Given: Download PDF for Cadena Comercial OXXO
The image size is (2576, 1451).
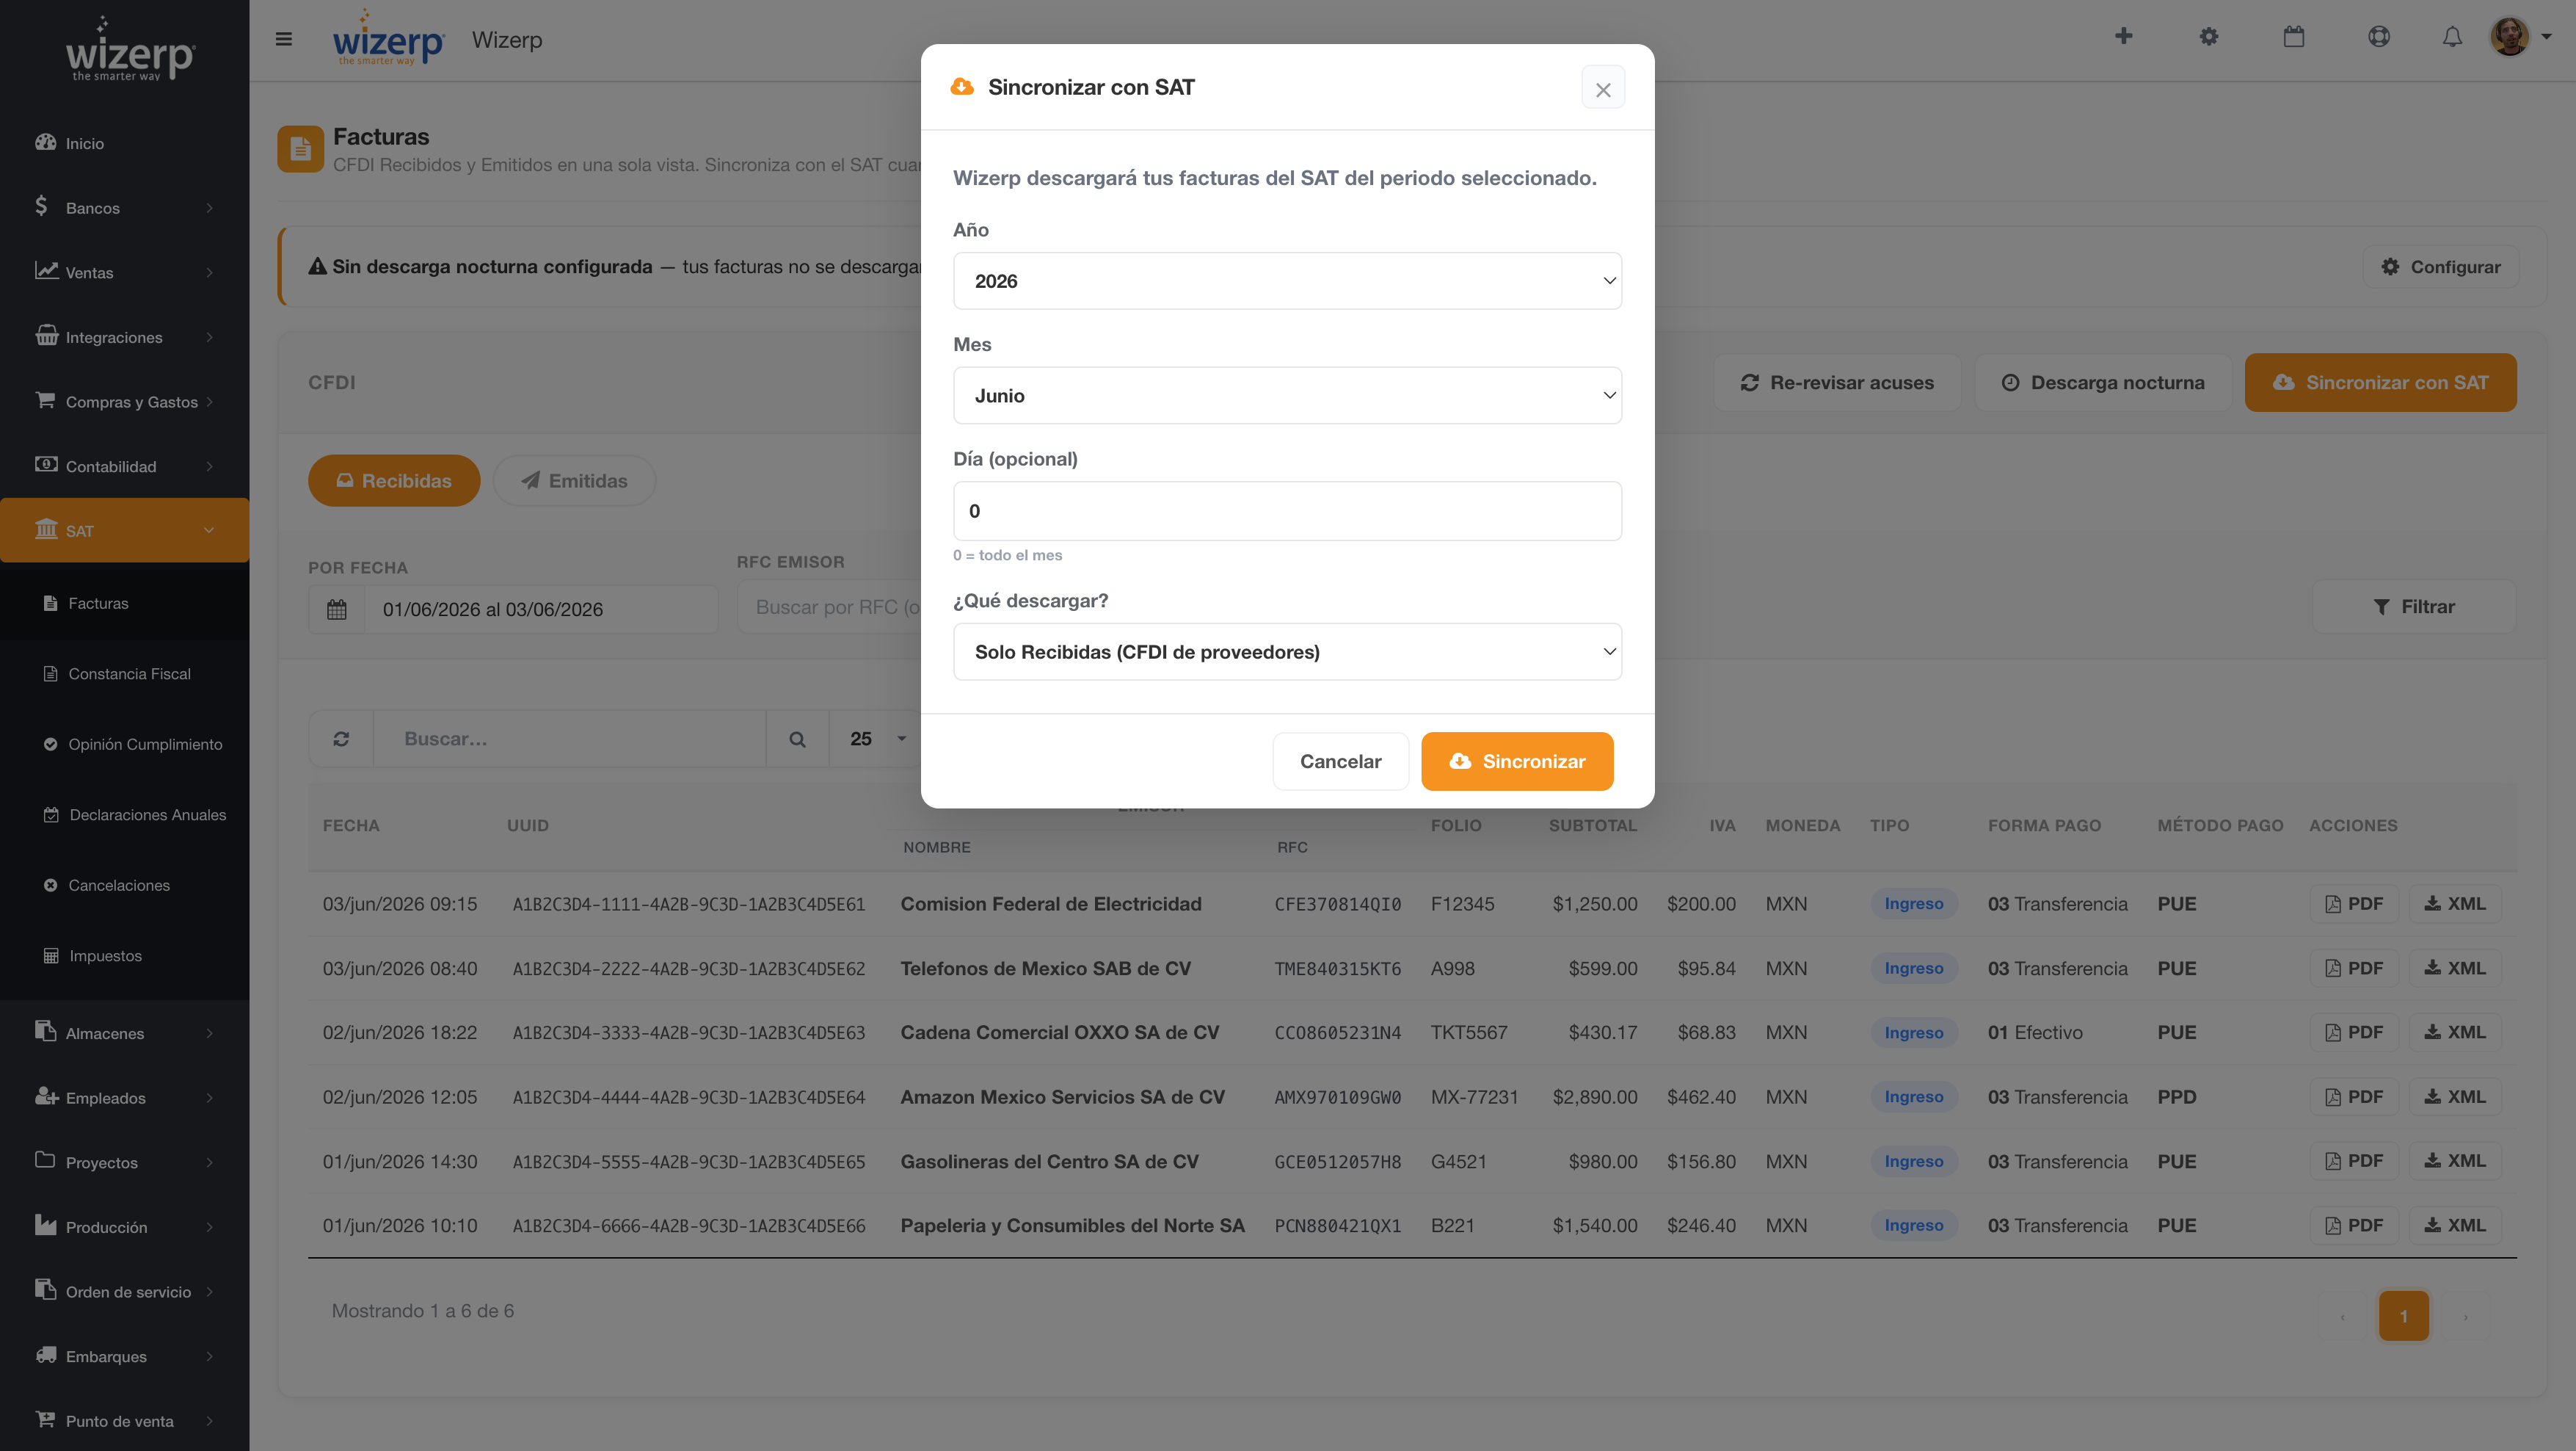Looking at the screenshot, I should (x=2354, y=1032).
